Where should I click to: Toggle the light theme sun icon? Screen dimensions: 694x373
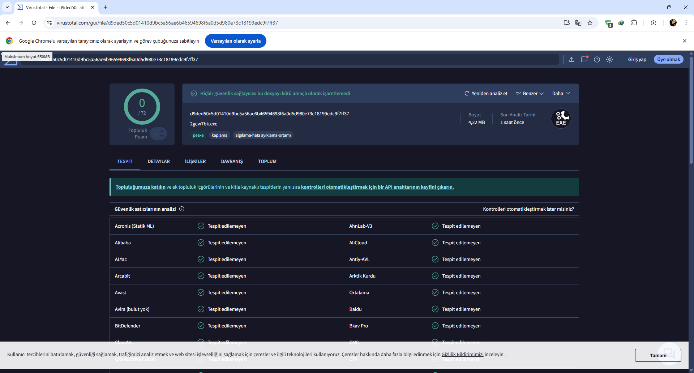coord(610,60)
